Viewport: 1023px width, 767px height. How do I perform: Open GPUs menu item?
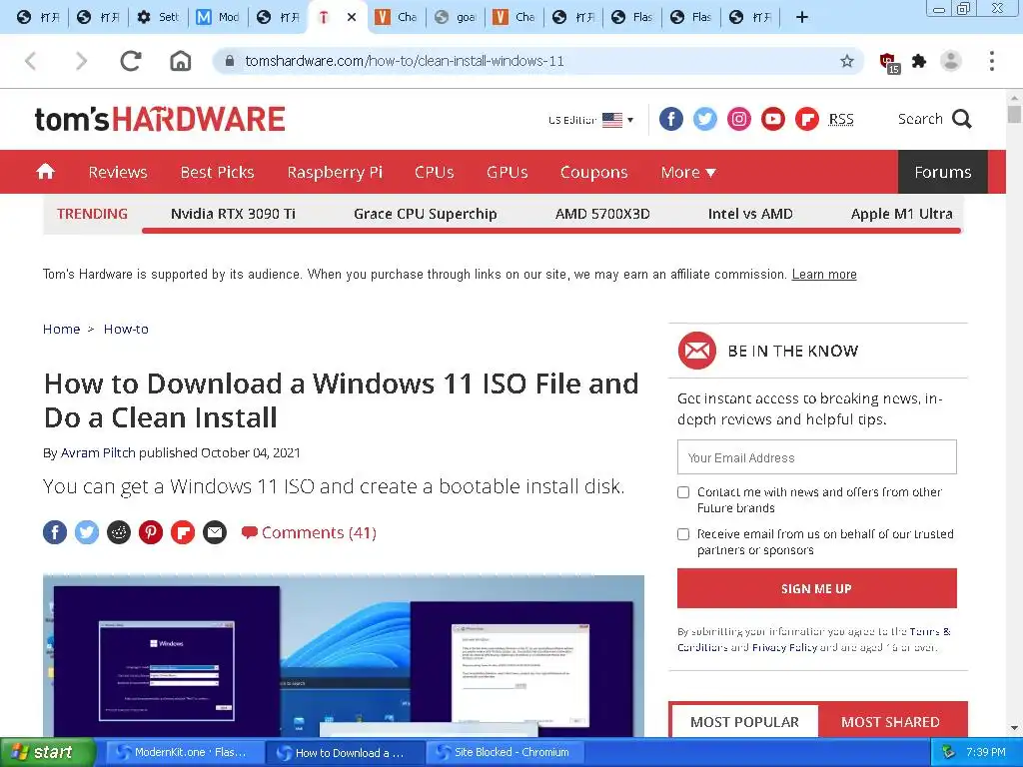coord(507,172)
